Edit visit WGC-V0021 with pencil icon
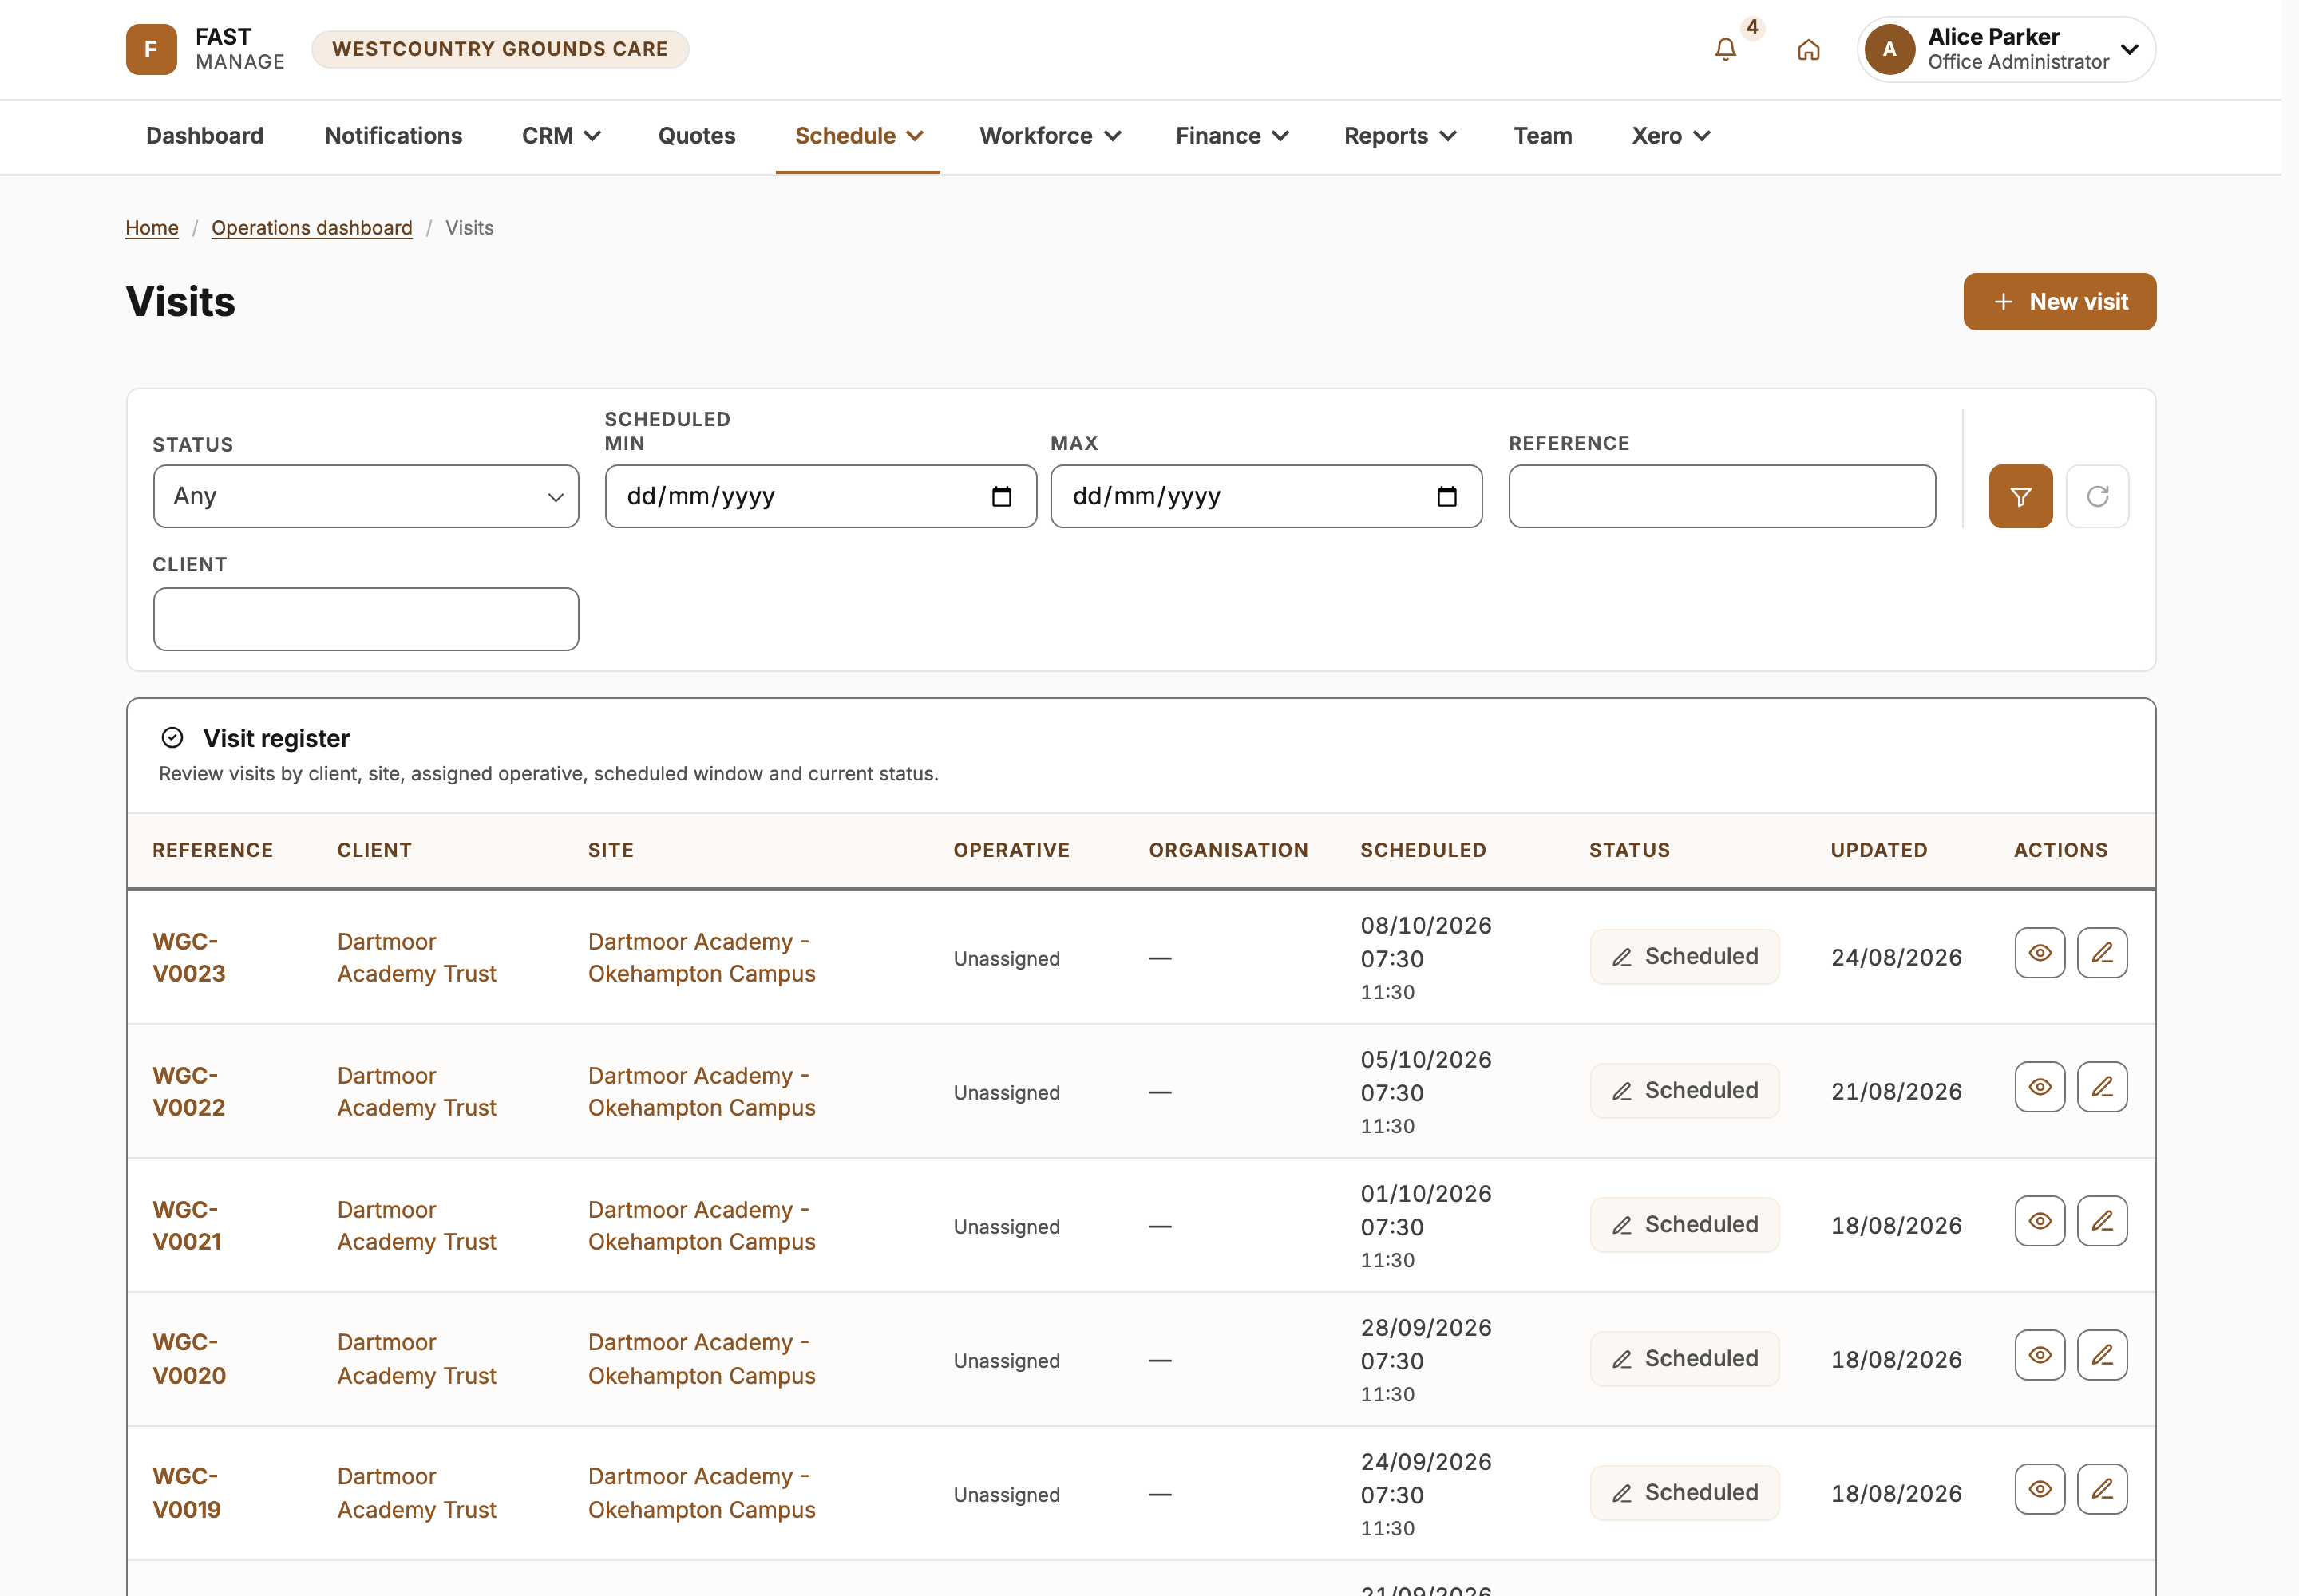2299x1596 pixels. coord(2102,1221)
